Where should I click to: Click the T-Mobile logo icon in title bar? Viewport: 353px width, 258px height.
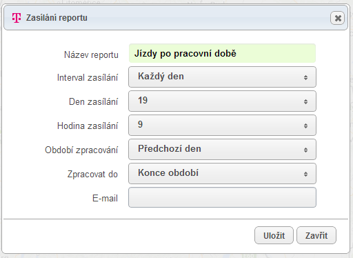click(x=17, y=18)
